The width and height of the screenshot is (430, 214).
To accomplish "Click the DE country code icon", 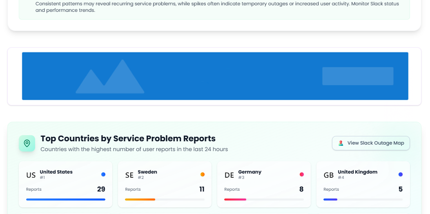I will click(x=229, y=175).
